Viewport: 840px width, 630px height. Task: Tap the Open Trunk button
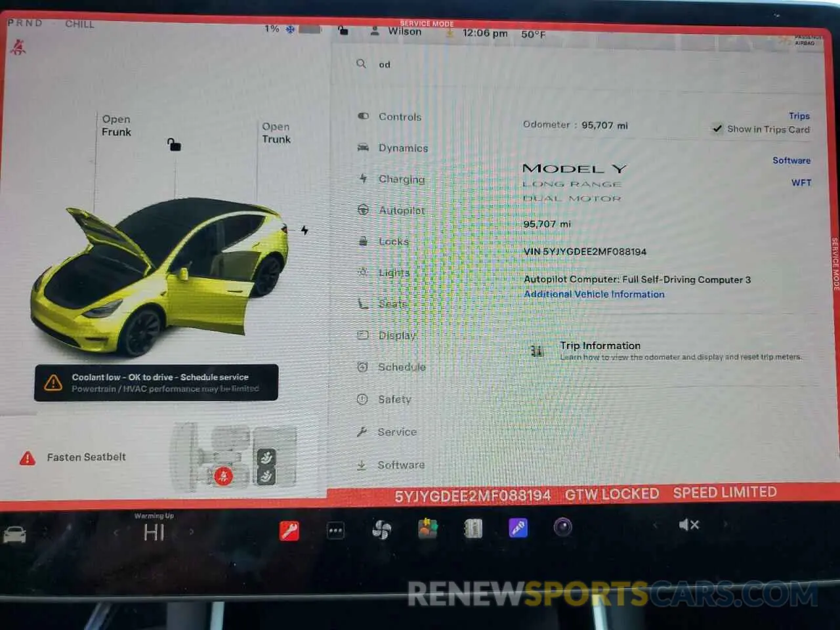[276, 133]
